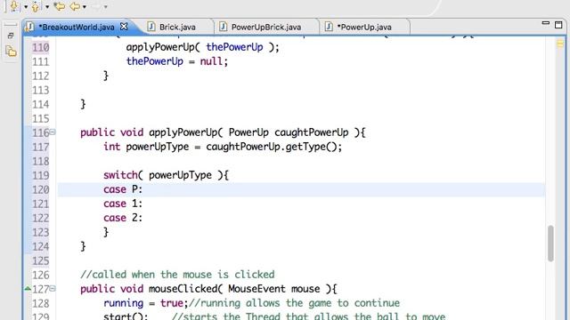
Task: Collapse the applyPowerUp method at line 116
Action: [53, 132]
